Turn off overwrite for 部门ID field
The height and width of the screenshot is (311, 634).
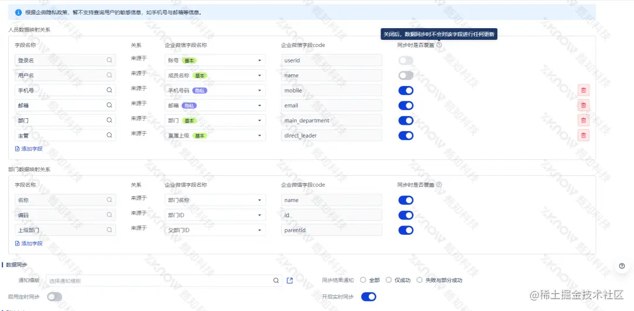[x=406, y=215]
